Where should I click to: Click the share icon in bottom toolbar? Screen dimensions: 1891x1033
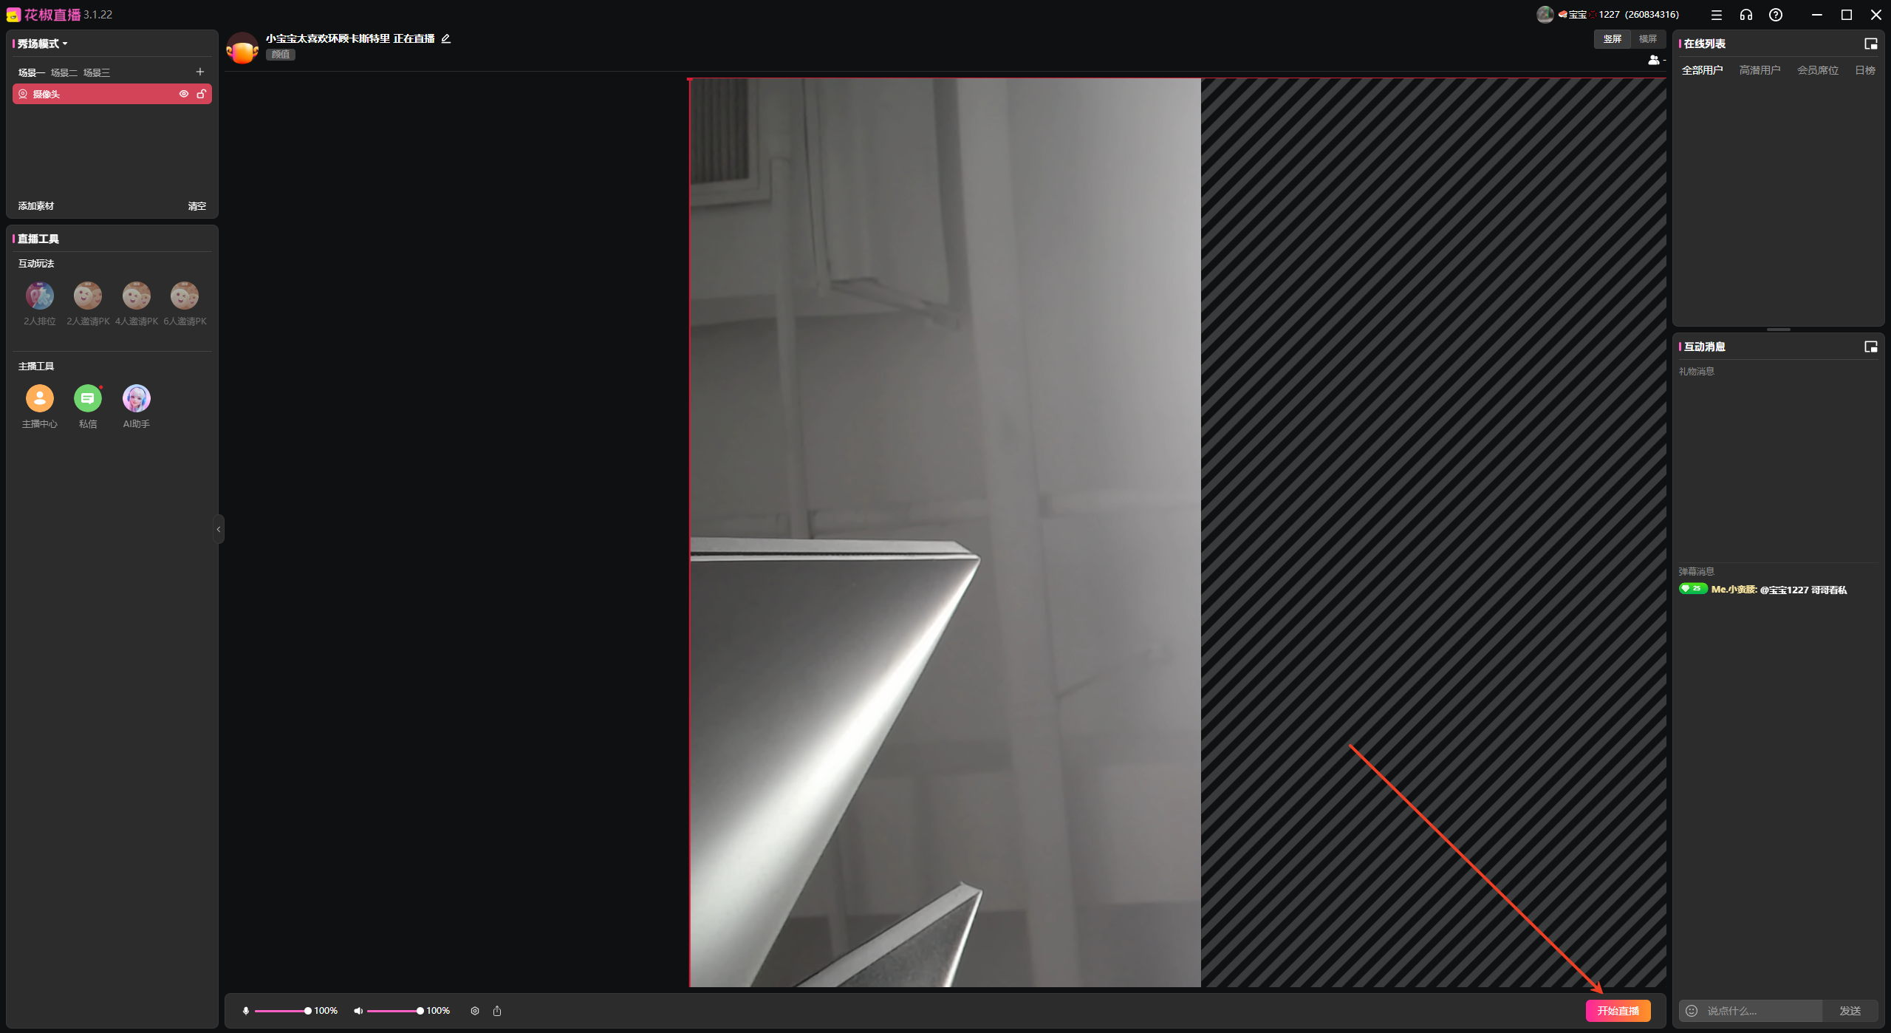click(x=497, y=1011)
